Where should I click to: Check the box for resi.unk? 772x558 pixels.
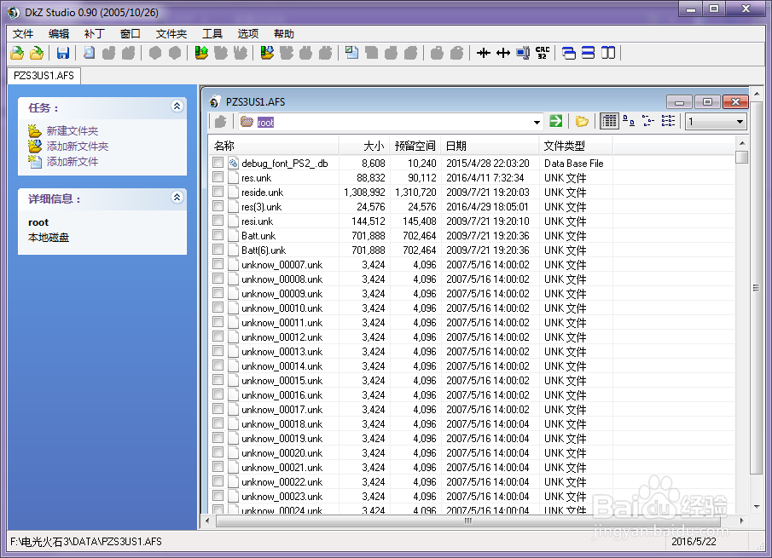tap(218, 221)
